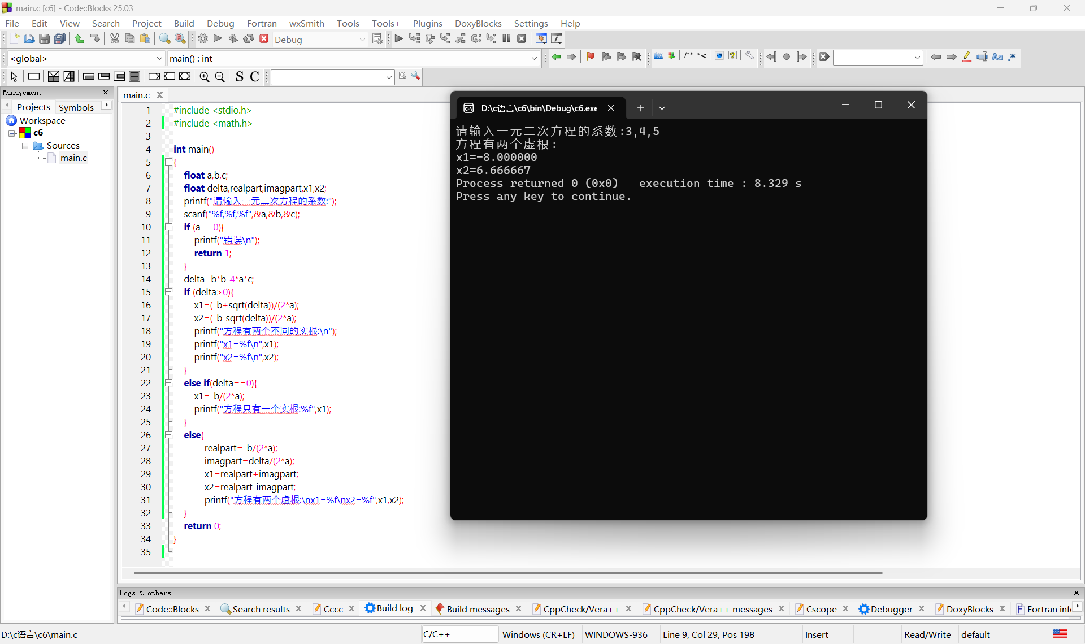
Task: Click the Toggle bookmark red flag icon
Action: pos(591,56)
